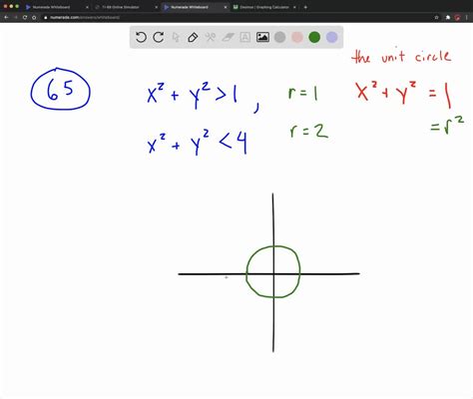Close the Desmos Graphing Calculator tab
473x399 pixels.
pyautogui.click(x=294, y=7)
